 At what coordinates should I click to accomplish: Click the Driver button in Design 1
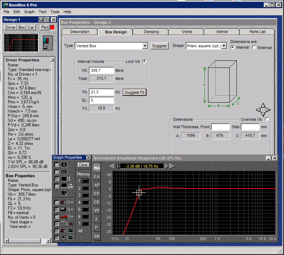(x=10, y=27)
